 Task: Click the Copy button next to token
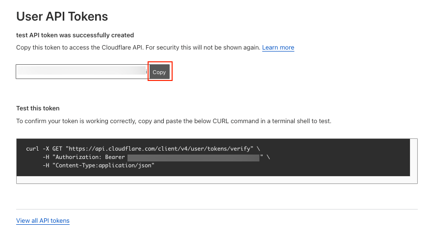pyautogui.click(x=159, y=72)
